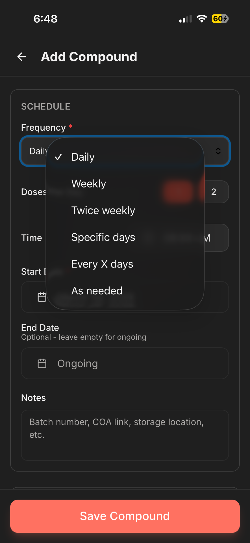The height and width of the screenshot is (543, 250).
Task: Click the chevron stepper on the Frequency selector
Action: (218, 151)
